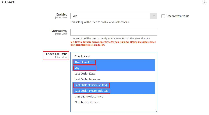The width and height of the screenshot is (209, 115).
Task: Choose Current Product Price in the list
Action: click(x=89, y=97)
